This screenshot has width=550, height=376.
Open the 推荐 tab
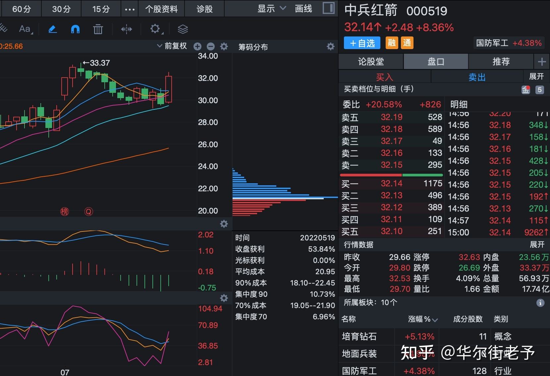(501, 62)
